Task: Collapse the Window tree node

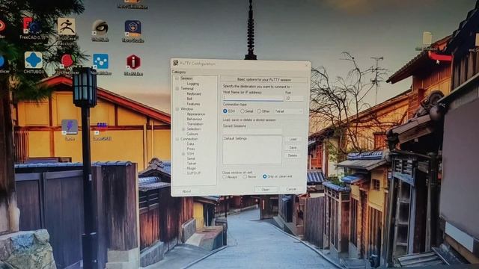Action: (177, 109)
